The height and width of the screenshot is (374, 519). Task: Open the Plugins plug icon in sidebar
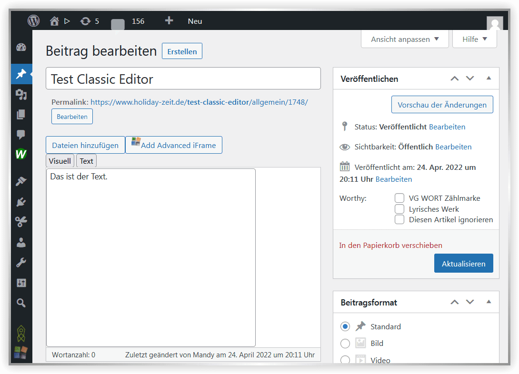coord(21,202)
